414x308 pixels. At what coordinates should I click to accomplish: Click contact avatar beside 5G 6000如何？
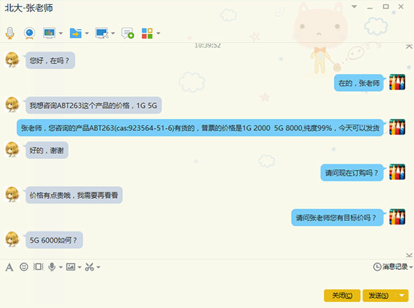[12, 239]
